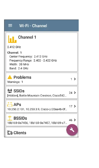Expand SSIDs list chevron next to 24

click(75, 93)
